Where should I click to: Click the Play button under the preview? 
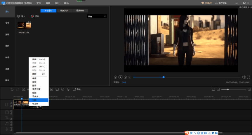pos(120,77)
